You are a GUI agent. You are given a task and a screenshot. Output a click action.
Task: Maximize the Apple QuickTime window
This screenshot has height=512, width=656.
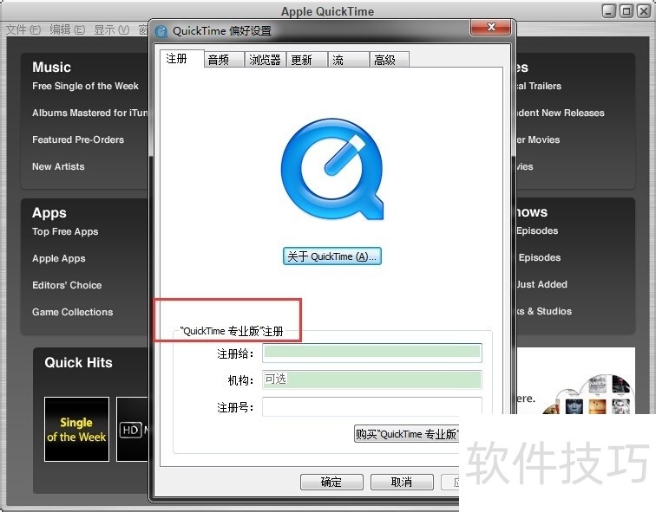pyautogui.click(x=626, y=11)
